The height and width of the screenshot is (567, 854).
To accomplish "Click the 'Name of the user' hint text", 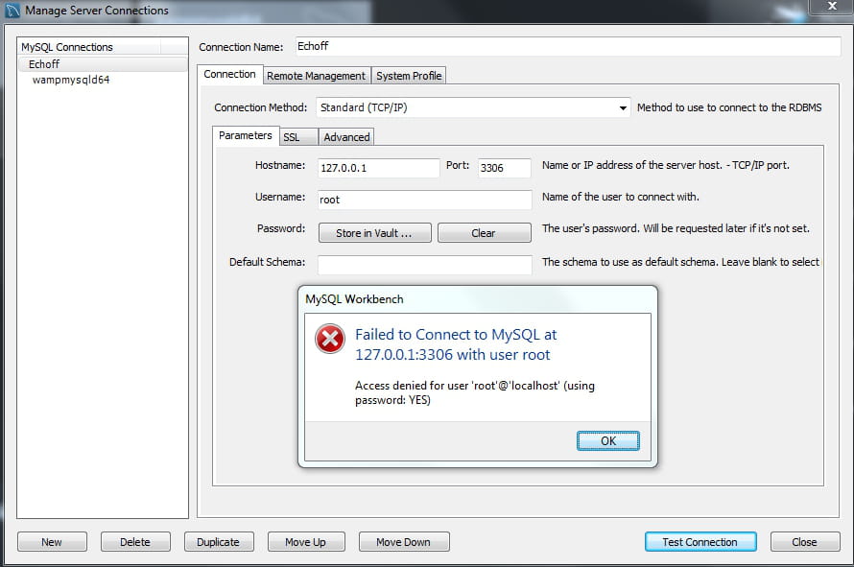I will coord(620,197).
